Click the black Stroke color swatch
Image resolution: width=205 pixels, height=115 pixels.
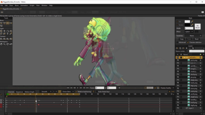tap(187, 25)
